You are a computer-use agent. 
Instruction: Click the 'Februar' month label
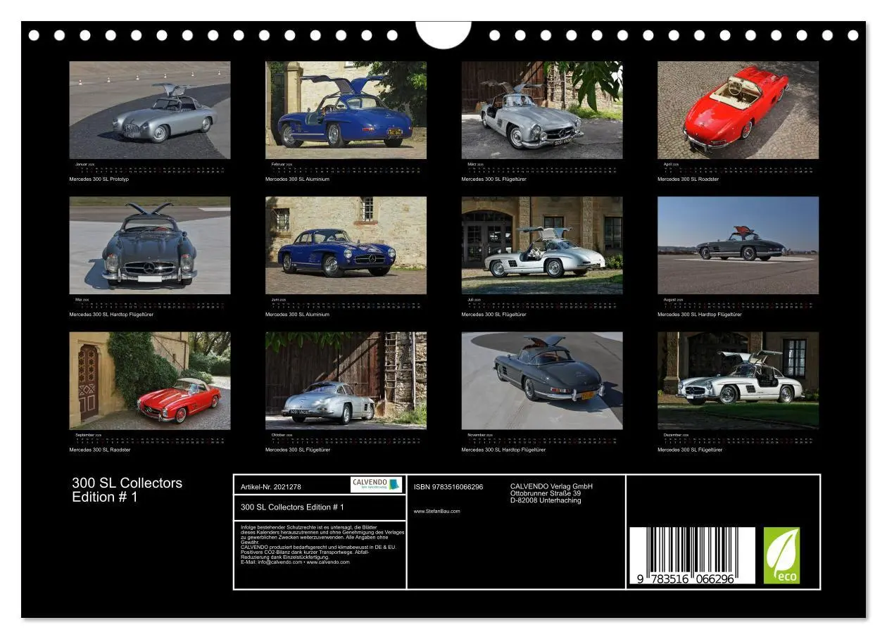(278, 164)
